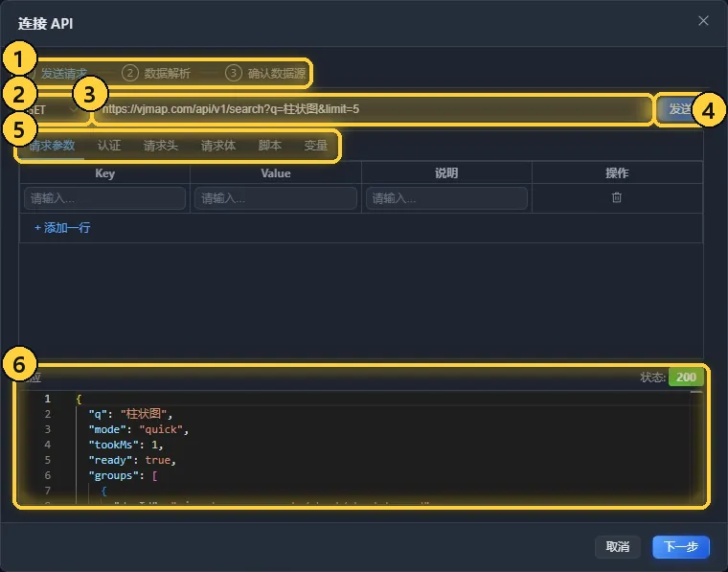Close the 连接 API dialog
The image size is (728, 572).
coord(703,21)
